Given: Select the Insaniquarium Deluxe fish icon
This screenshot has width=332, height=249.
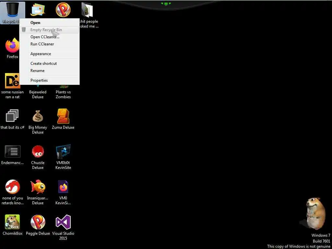Looking at the screenshot, I should coord(38,187).
